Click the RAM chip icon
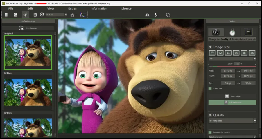262x139 pixels. tap(248, 32)
